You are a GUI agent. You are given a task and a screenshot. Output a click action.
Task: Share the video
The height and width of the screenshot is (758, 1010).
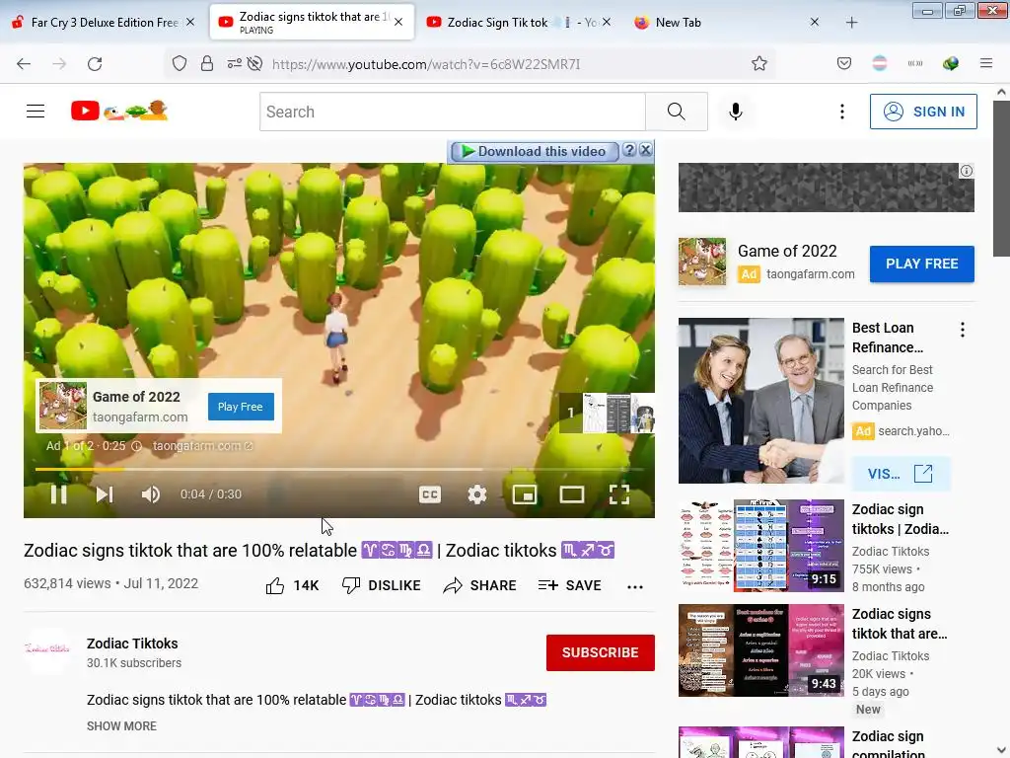pyautogui.click(x=480, y=585)
